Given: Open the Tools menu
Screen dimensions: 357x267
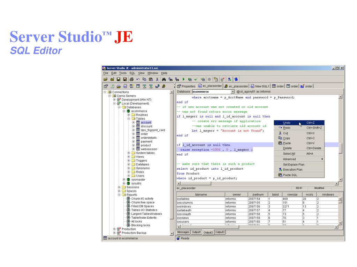Looking at the screenshot, I should click(123, 73).
